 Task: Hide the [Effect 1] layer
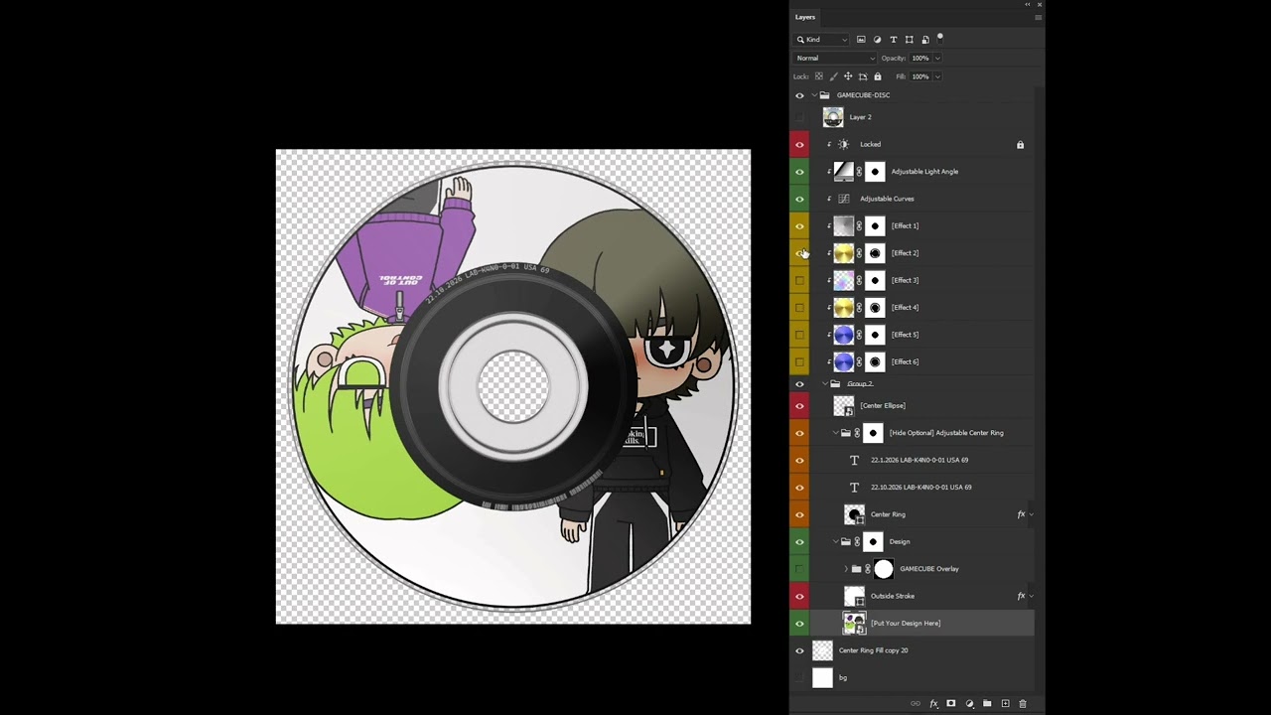pyautogui.click(x=799, y=226)
